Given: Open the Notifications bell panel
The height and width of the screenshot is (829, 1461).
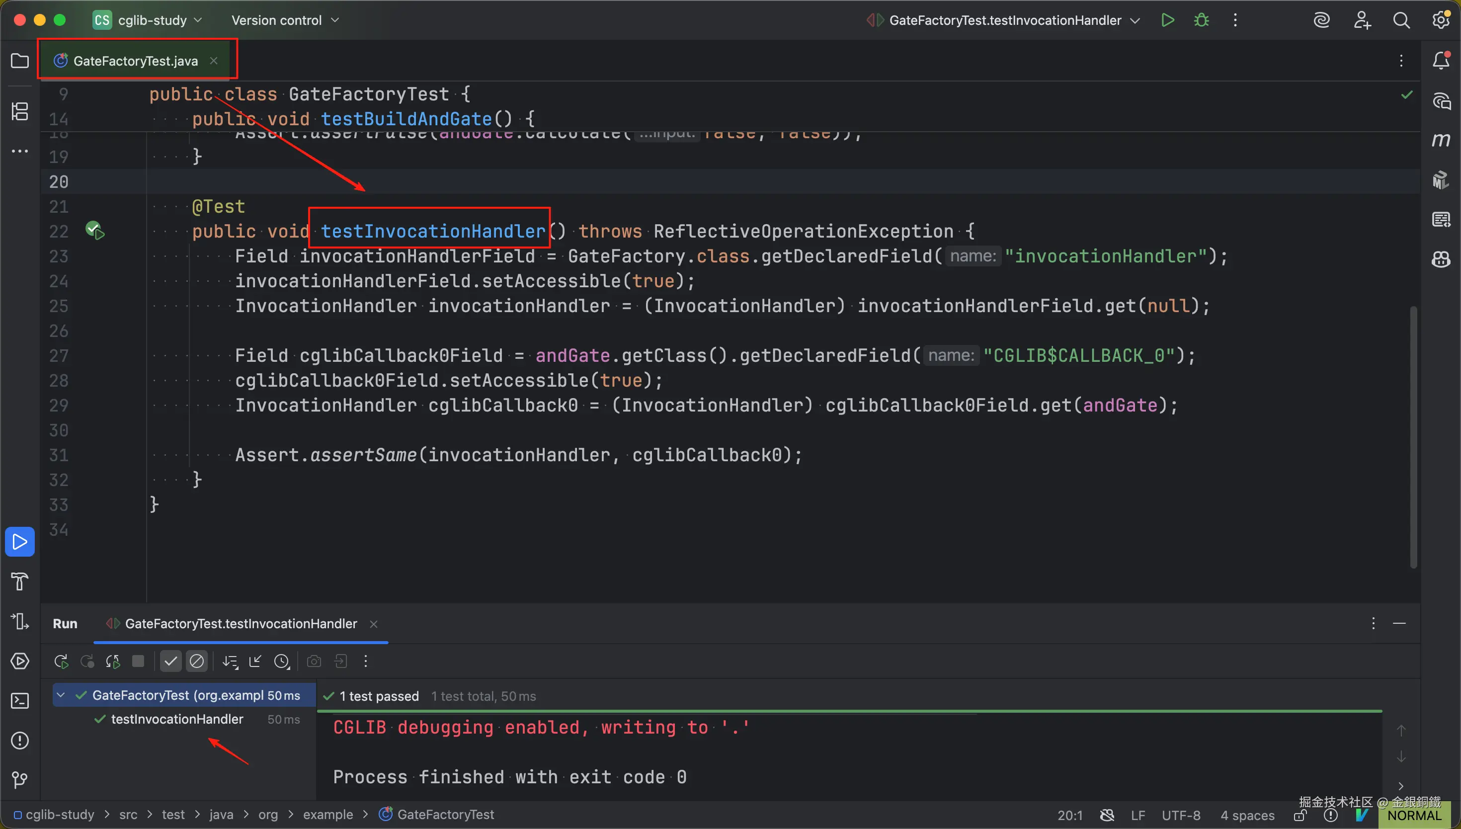Looking at the screenshot, I should click(1441, 60).
